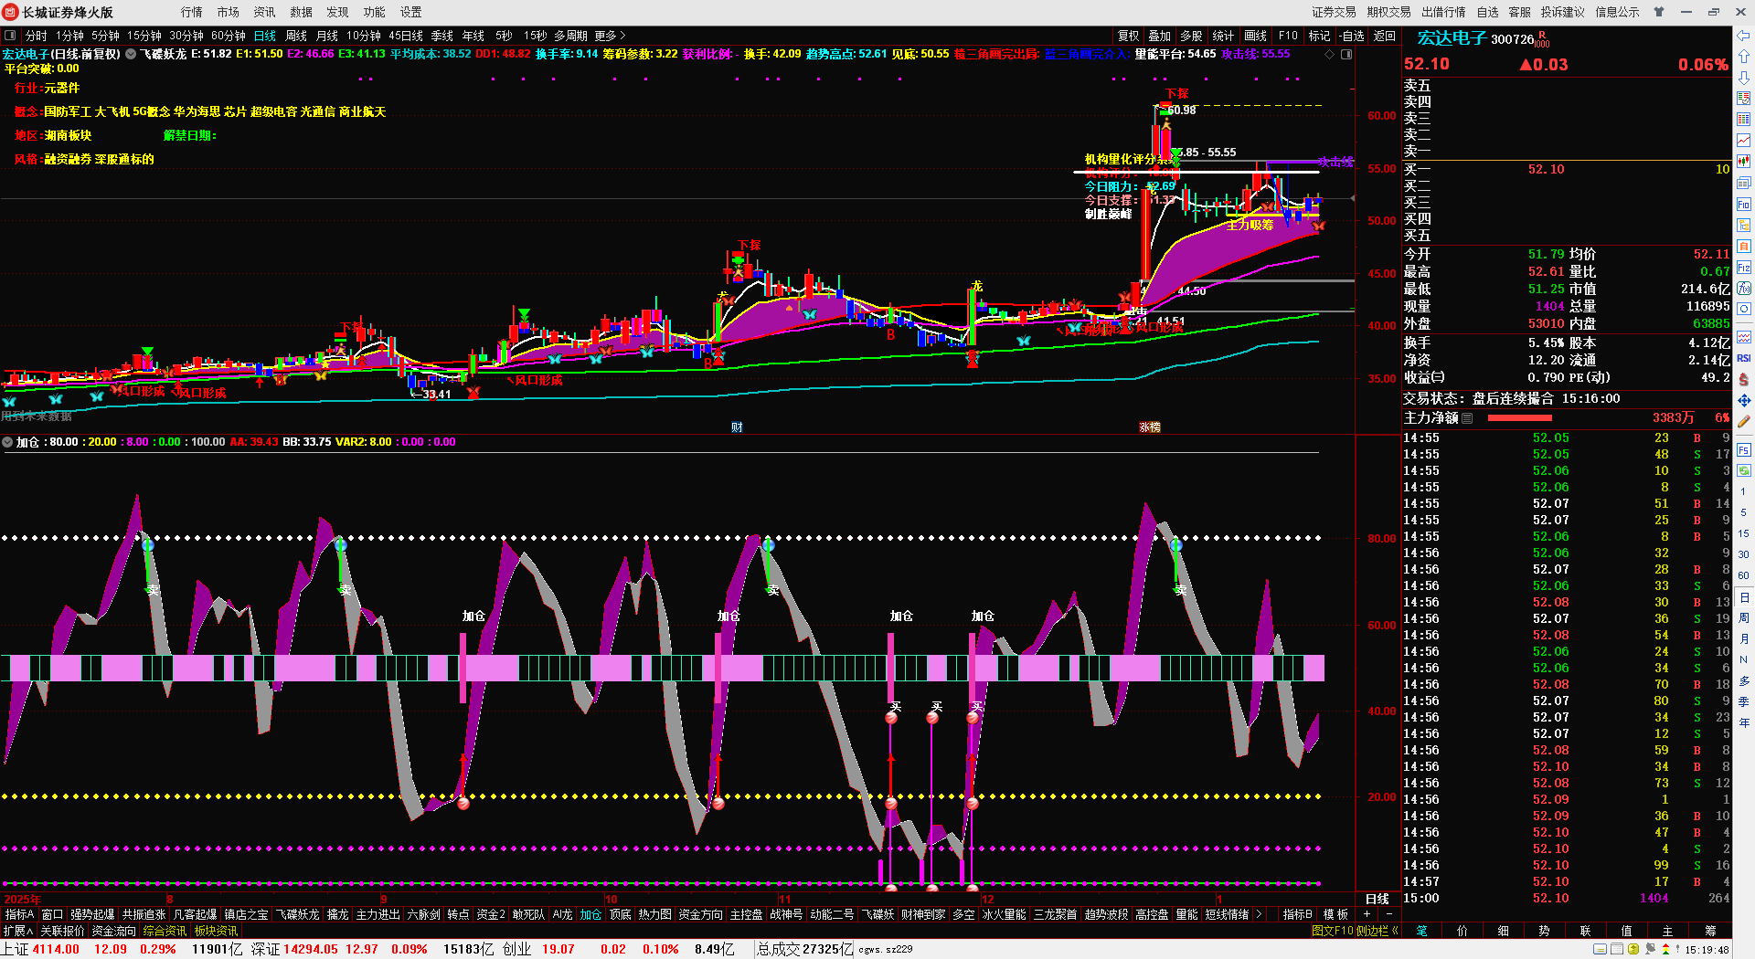
Task: Open the 多周期 multi-period selector
Action: [x=570, y=36]
